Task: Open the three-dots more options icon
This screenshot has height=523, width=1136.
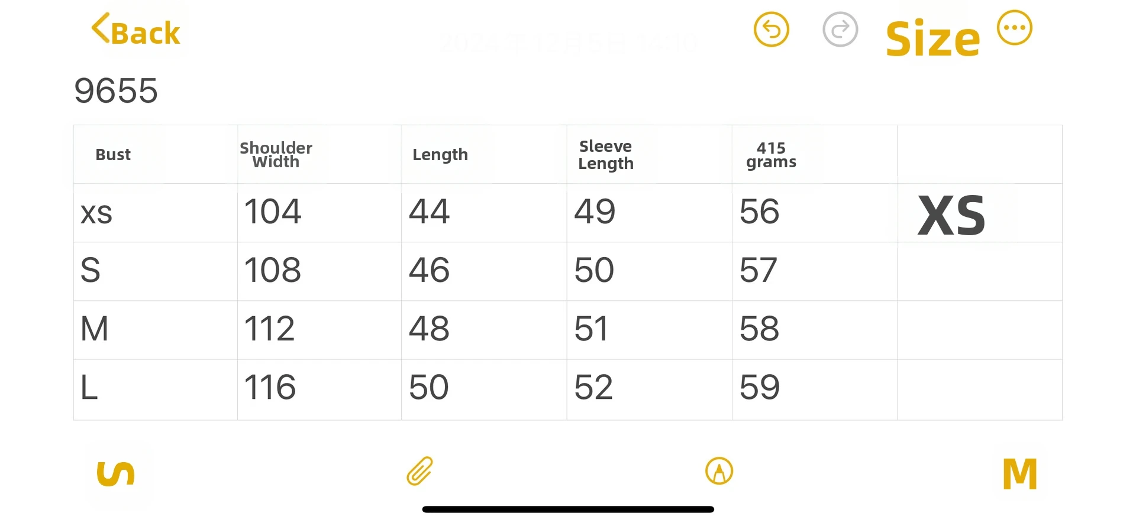Action: (x=1014, y=28)
